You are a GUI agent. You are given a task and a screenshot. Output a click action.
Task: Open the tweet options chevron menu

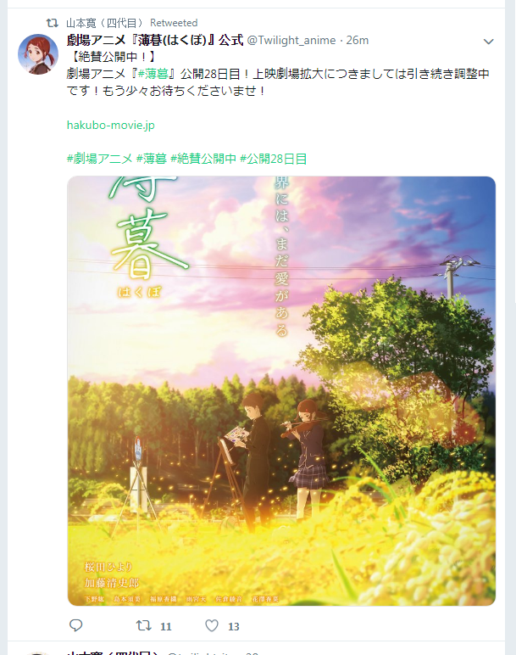click(489, 42)
